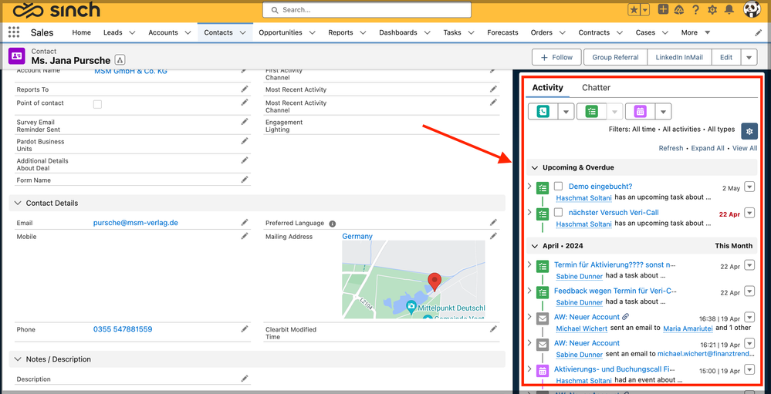
Task: Open the Salesforce help question mark
Action: pos(696,10)
